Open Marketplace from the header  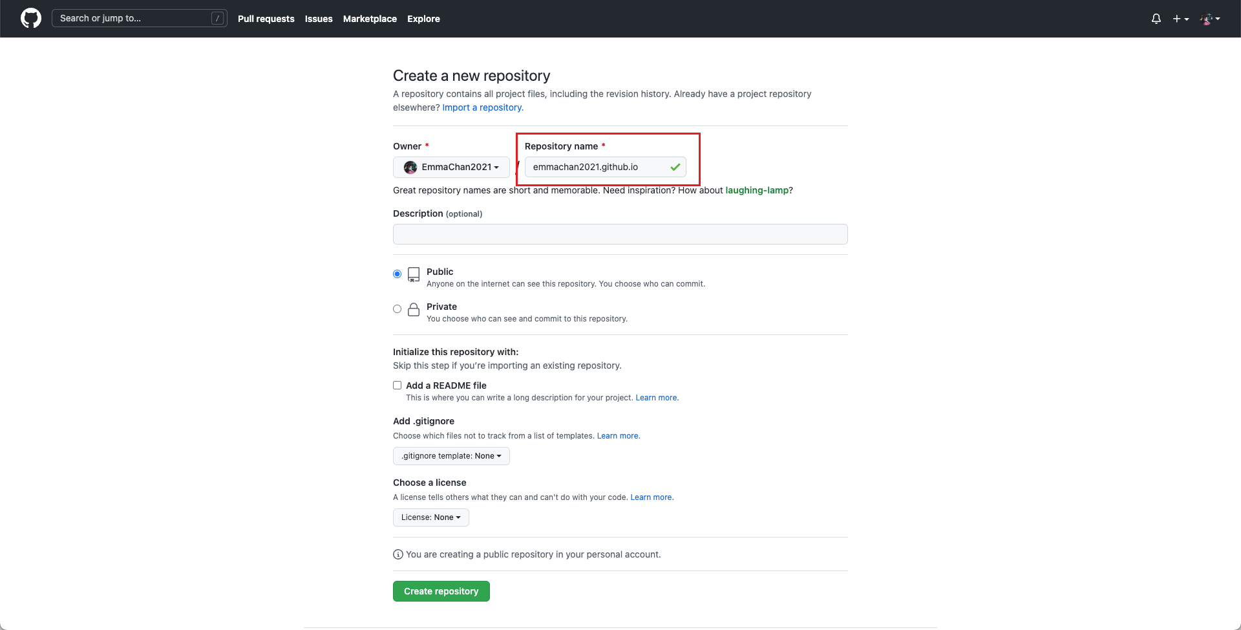pos(370,19)
